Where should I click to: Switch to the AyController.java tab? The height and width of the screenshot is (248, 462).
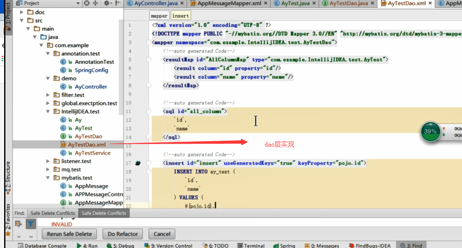(x=156, y=3)
